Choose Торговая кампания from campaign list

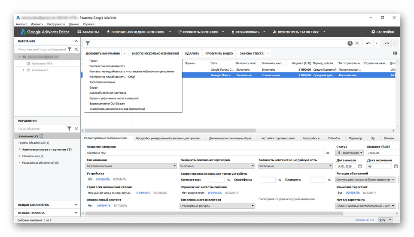pos(102,82)
